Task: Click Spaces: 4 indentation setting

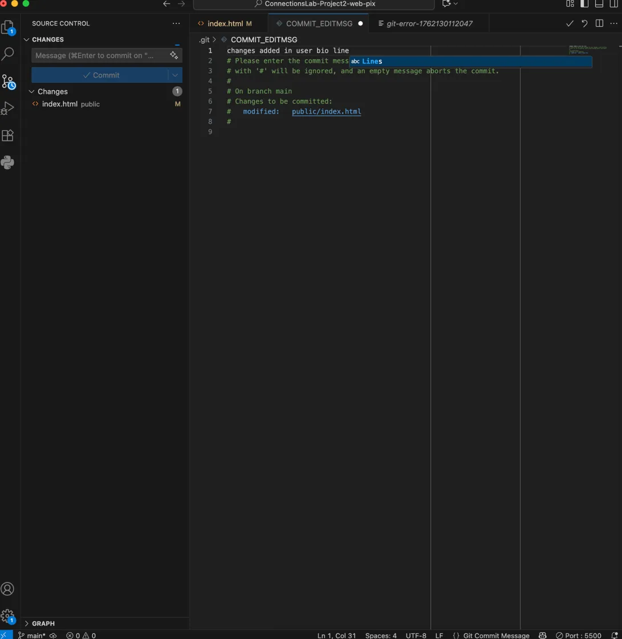Action: tap(381, 636)
